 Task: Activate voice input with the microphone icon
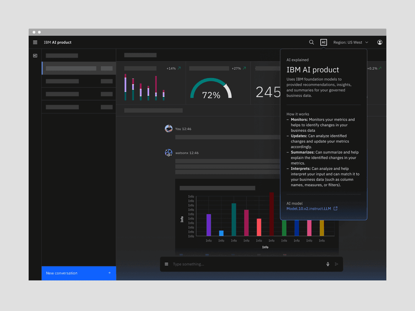tap(328, 264)
